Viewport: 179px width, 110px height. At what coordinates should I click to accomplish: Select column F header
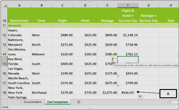pos(128,6)
